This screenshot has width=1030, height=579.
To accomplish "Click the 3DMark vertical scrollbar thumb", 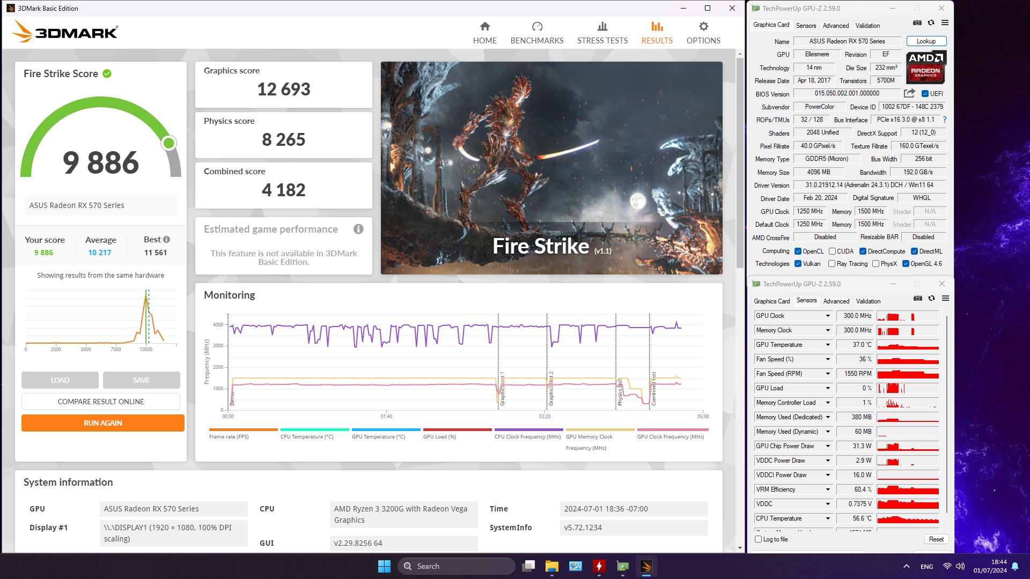I will point(740,163).
